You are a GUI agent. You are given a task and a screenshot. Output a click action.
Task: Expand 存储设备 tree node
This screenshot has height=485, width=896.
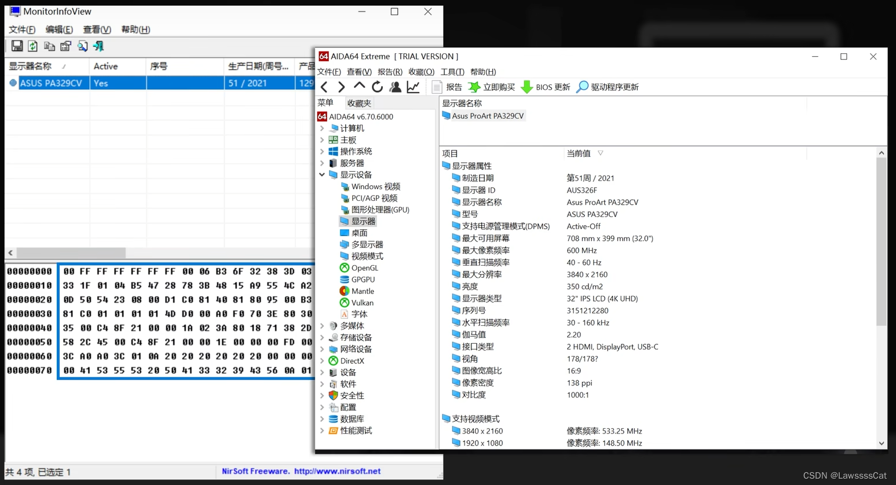[323, 337]
